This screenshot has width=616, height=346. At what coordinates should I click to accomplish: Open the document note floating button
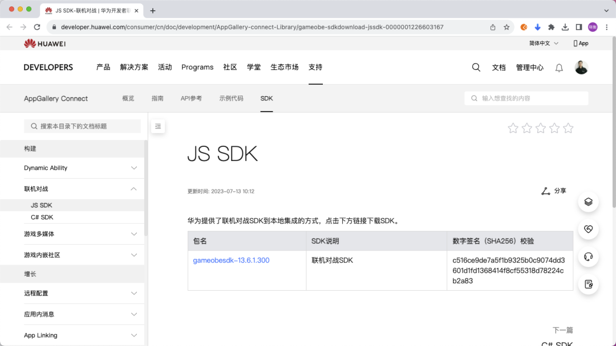click(x=588, y=284)
